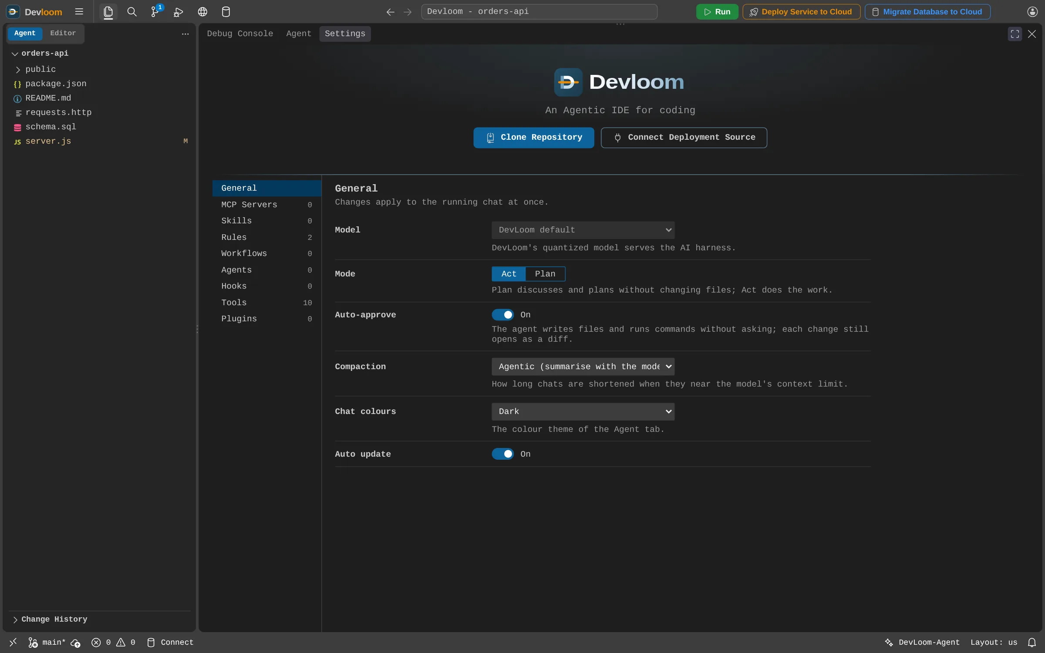The width and height of the screenshot is (1045, 653).
Task: Open the user account icon
Action: tap(1032, 12)
